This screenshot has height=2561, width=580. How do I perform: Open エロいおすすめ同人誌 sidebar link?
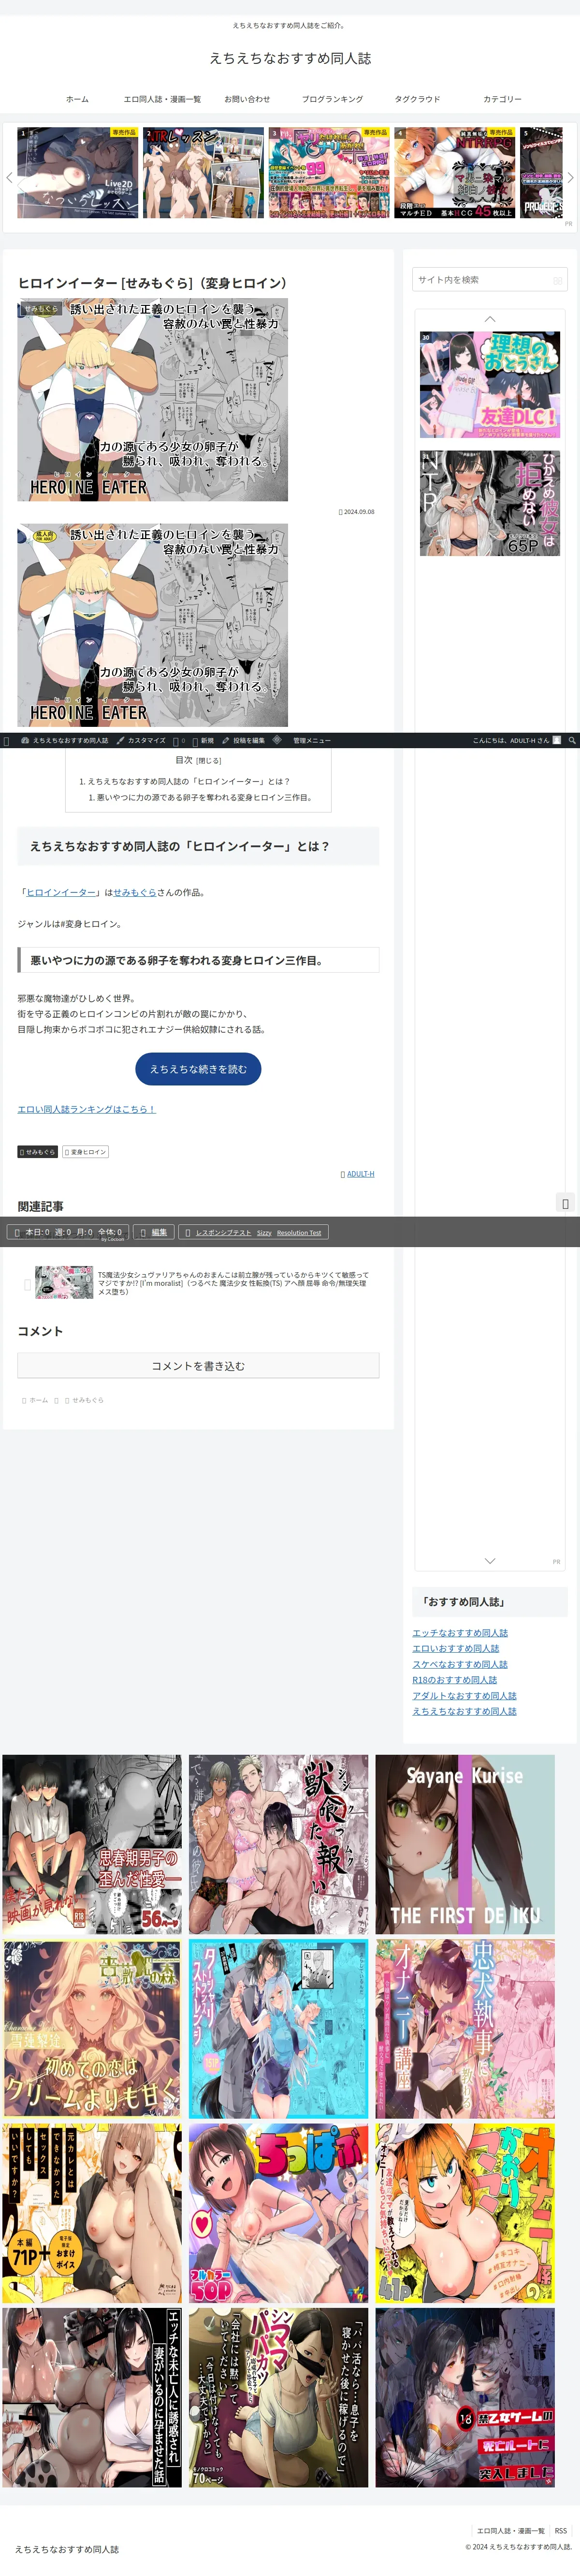(x=456, y=1649)
